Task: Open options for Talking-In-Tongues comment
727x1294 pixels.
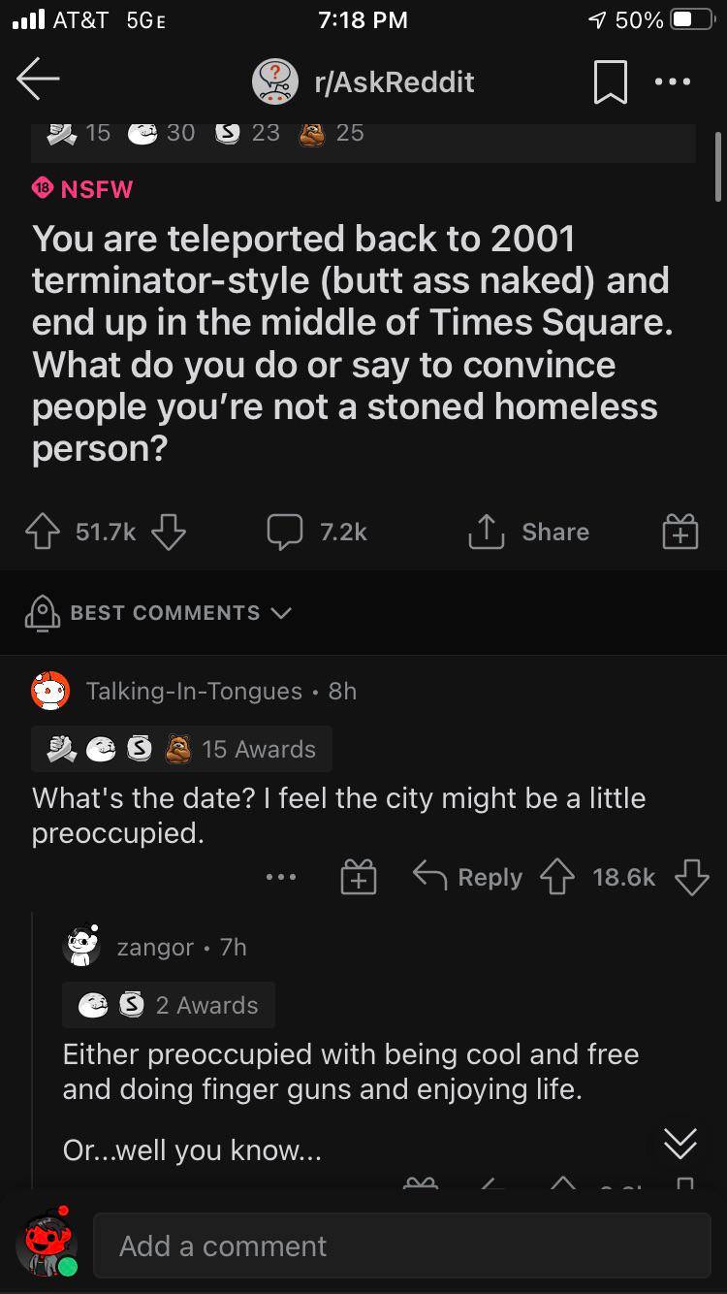Action: coord(282,877)
